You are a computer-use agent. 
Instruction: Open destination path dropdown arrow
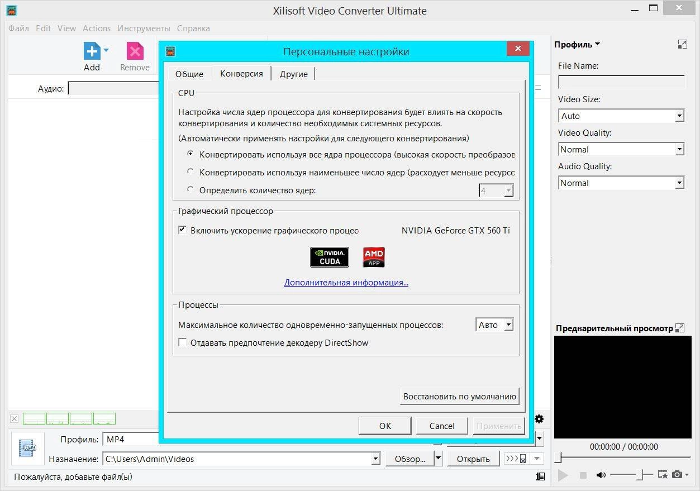(375, 459)
